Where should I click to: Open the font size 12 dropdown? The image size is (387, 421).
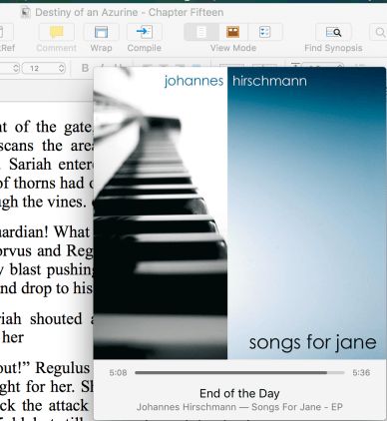click(x=44, y=68)
